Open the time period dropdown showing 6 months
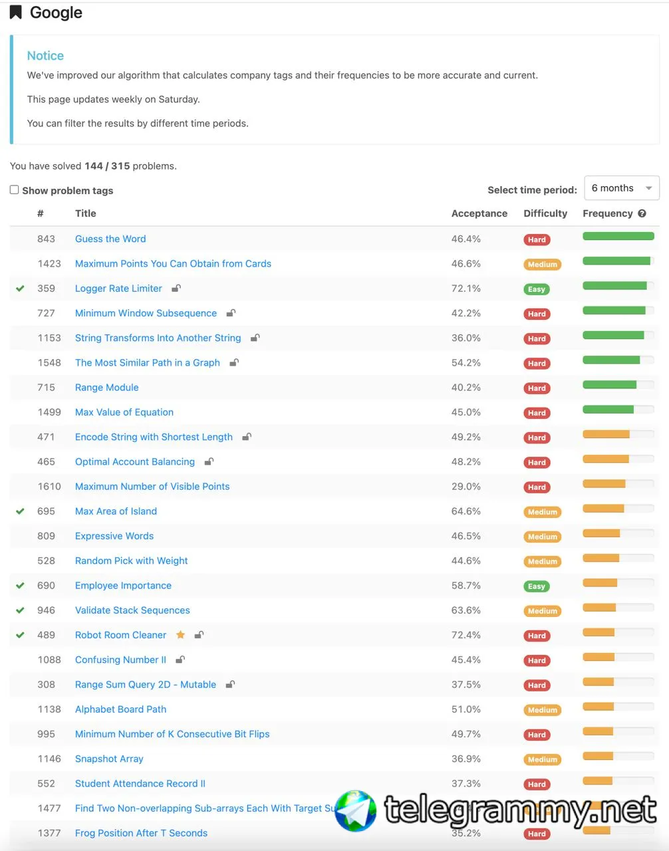 coord(621,188)
